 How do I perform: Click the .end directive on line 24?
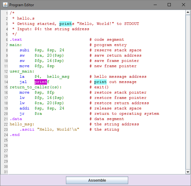coord(14,135)
